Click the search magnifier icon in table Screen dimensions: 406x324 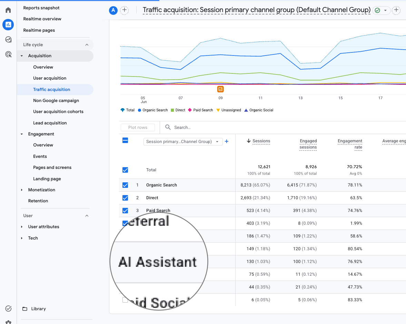(x=168, y=127)
